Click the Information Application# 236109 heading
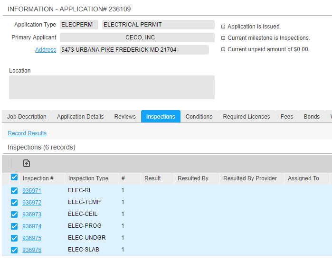Image resolution: width=332 pixels, height=270 pixels. [69, 9]
